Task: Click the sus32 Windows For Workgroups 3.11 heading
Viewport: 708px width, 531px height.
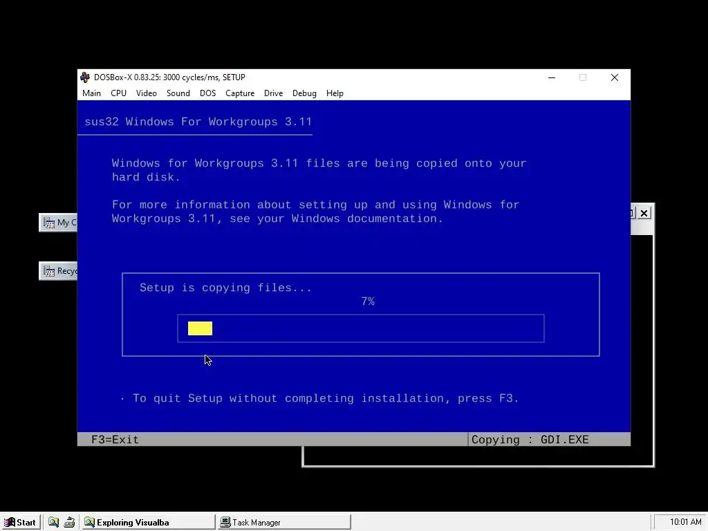Action: [198, 122]
